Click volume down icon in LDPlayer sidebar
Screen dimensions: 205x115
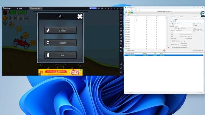click(x=121, y=21)
